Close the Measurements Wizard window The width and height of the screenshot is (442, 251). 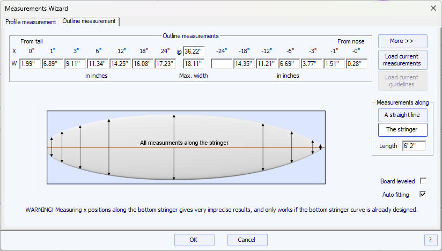tap(433, 8)
